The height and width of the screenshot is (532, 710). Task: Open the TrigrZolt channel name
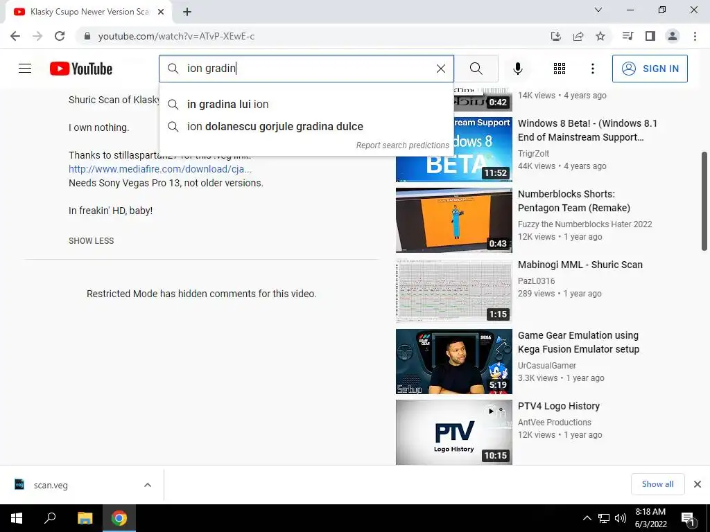pyautogui.click(x=533, y=153)
